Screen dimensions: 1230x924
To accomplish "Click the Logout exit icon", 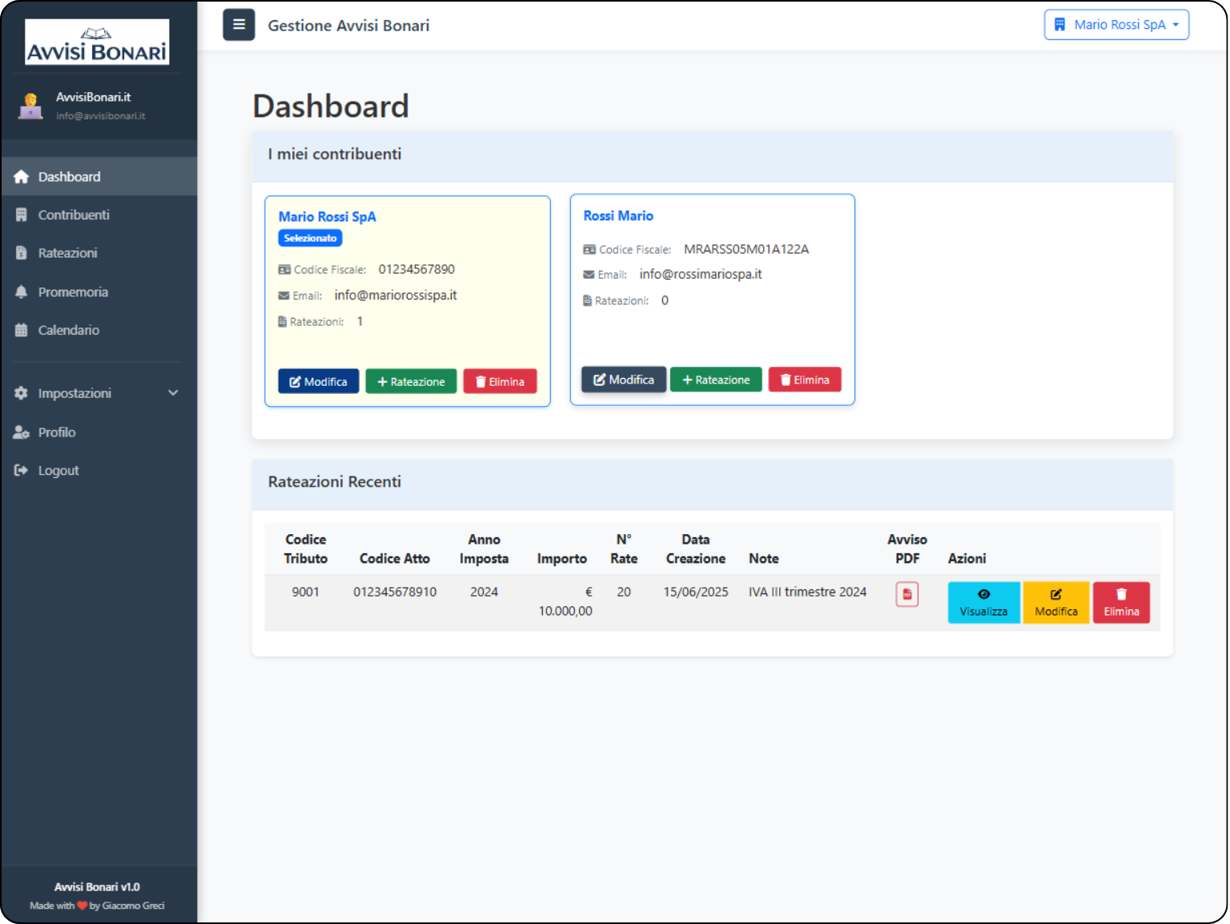I will (x=22, y=471).
